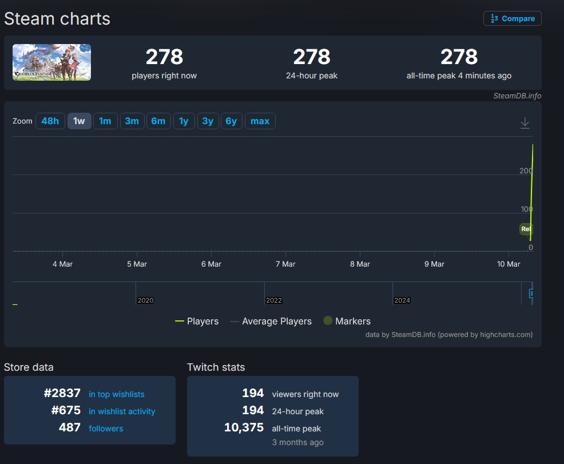Set chart zoom to 6m
Viewport: 564px width, 464px height.
[x=158, y=121]
